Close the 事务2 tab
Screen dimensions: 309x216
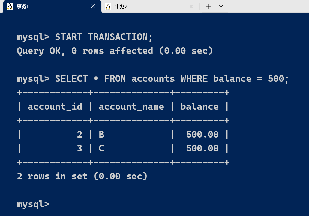tap(191, 7)
